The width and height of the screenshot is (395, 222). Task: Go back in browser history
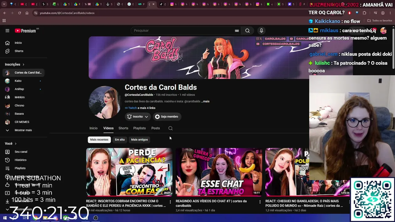(5, 13)
